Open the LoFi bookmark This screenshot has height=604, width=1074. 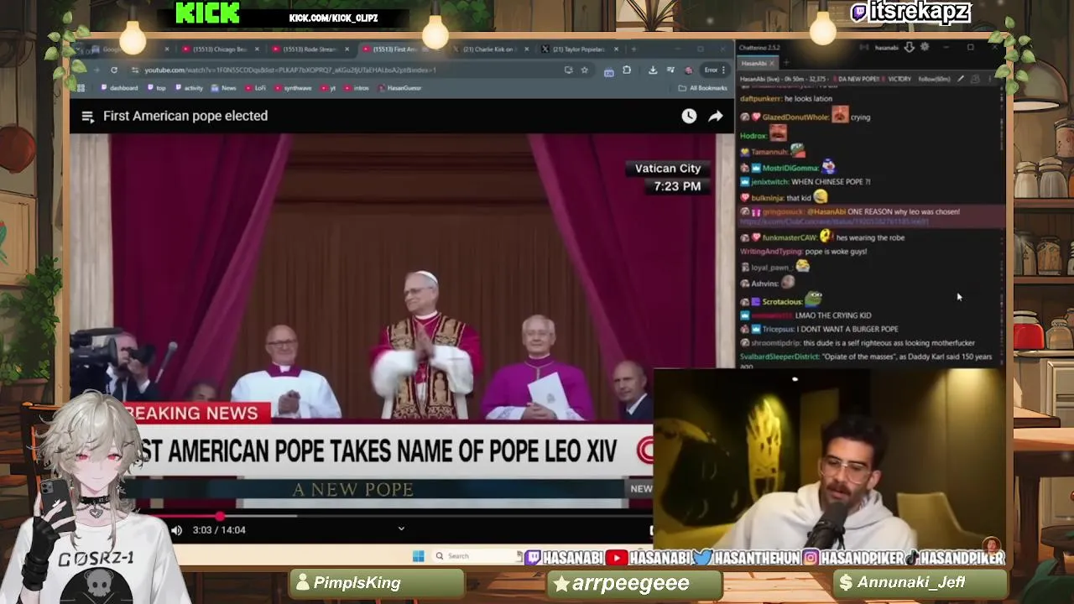pyautogui.click(x=256, y=88)
